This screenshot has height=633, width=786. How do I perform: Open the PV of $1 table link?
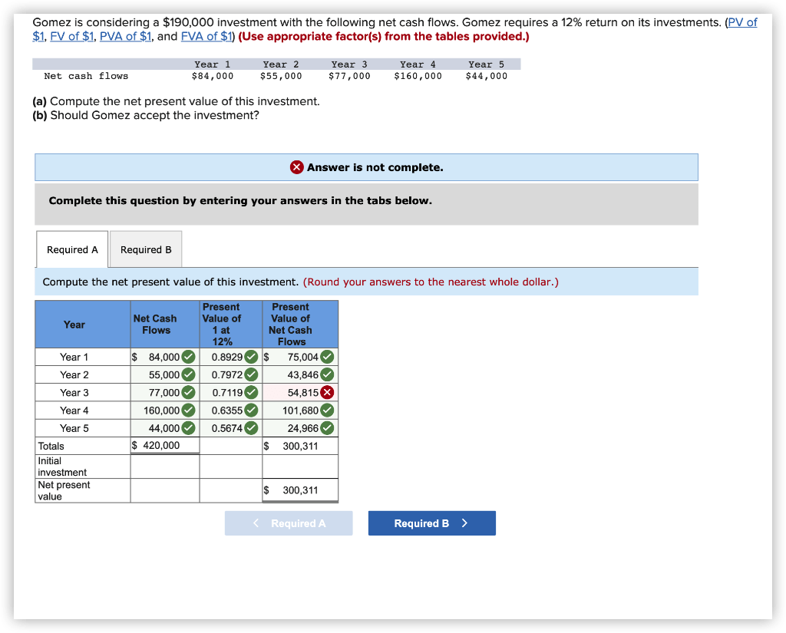tap(742, 22)
